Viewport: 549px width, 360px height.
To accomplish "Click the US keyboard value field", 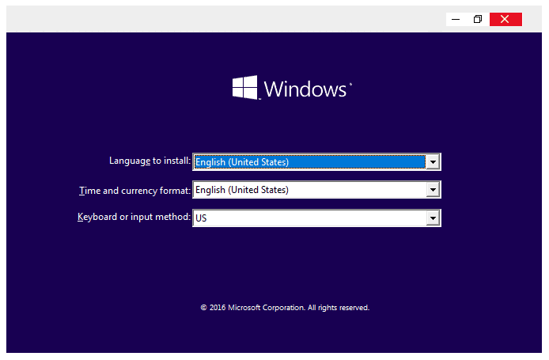I will (310, 218).
